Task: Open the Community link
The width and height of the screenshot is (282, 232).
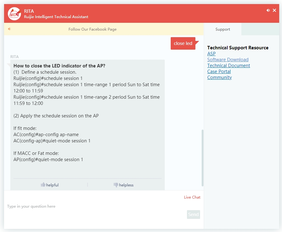Action: pyautogui.click(x=219, y=77)
